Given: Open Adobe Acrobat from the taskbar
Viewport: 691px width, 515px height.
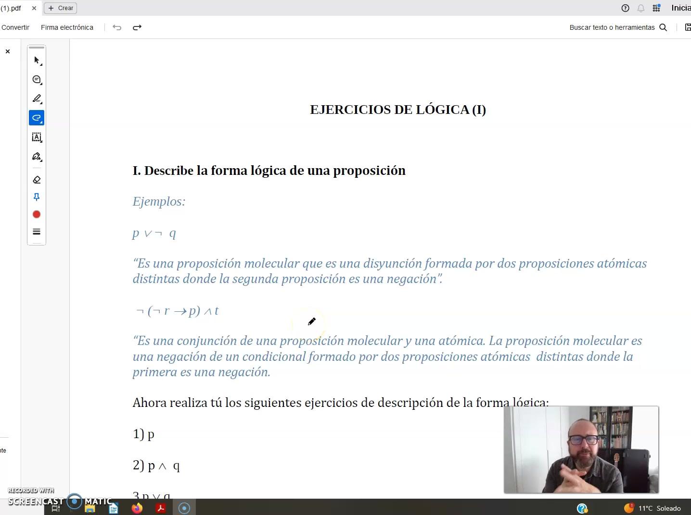Looking at the screenshot, I should tap(161, 508).
